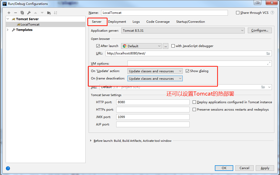
Task: Click the JMX port field
Action: [153, 117]
